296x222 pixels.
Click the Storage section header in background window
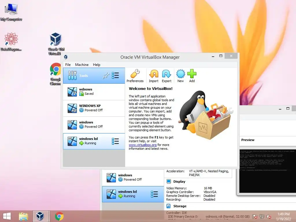180,206
